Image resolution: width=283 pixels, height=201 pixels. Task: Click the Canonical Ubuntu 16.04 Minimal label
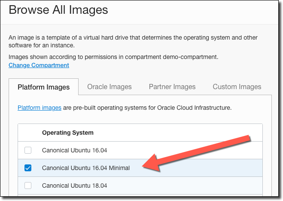click(x=86, y=168)
